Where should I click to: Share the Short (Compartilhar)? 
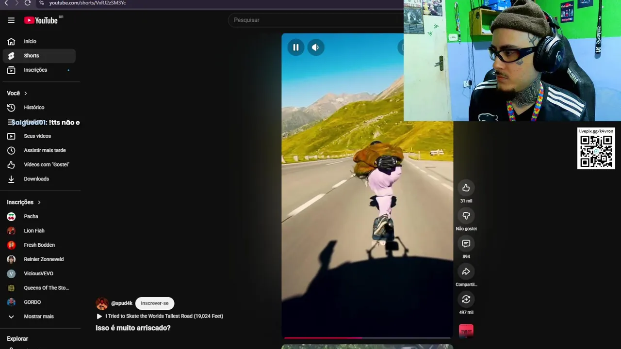click(466, 271)
